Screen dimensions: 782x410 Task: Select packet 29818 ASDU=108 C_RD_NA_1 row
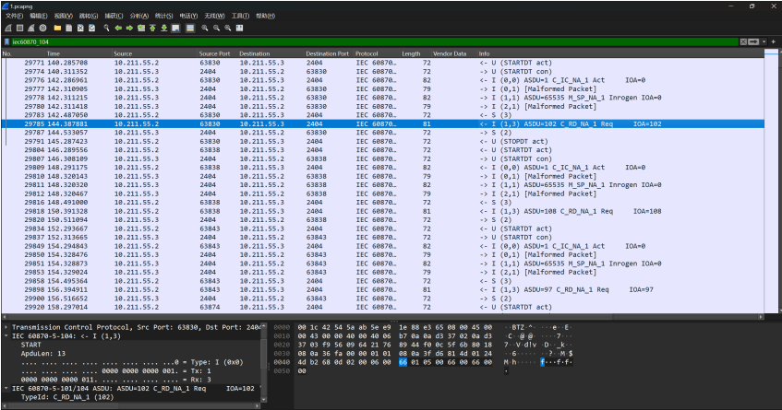[x=382, y=211]
